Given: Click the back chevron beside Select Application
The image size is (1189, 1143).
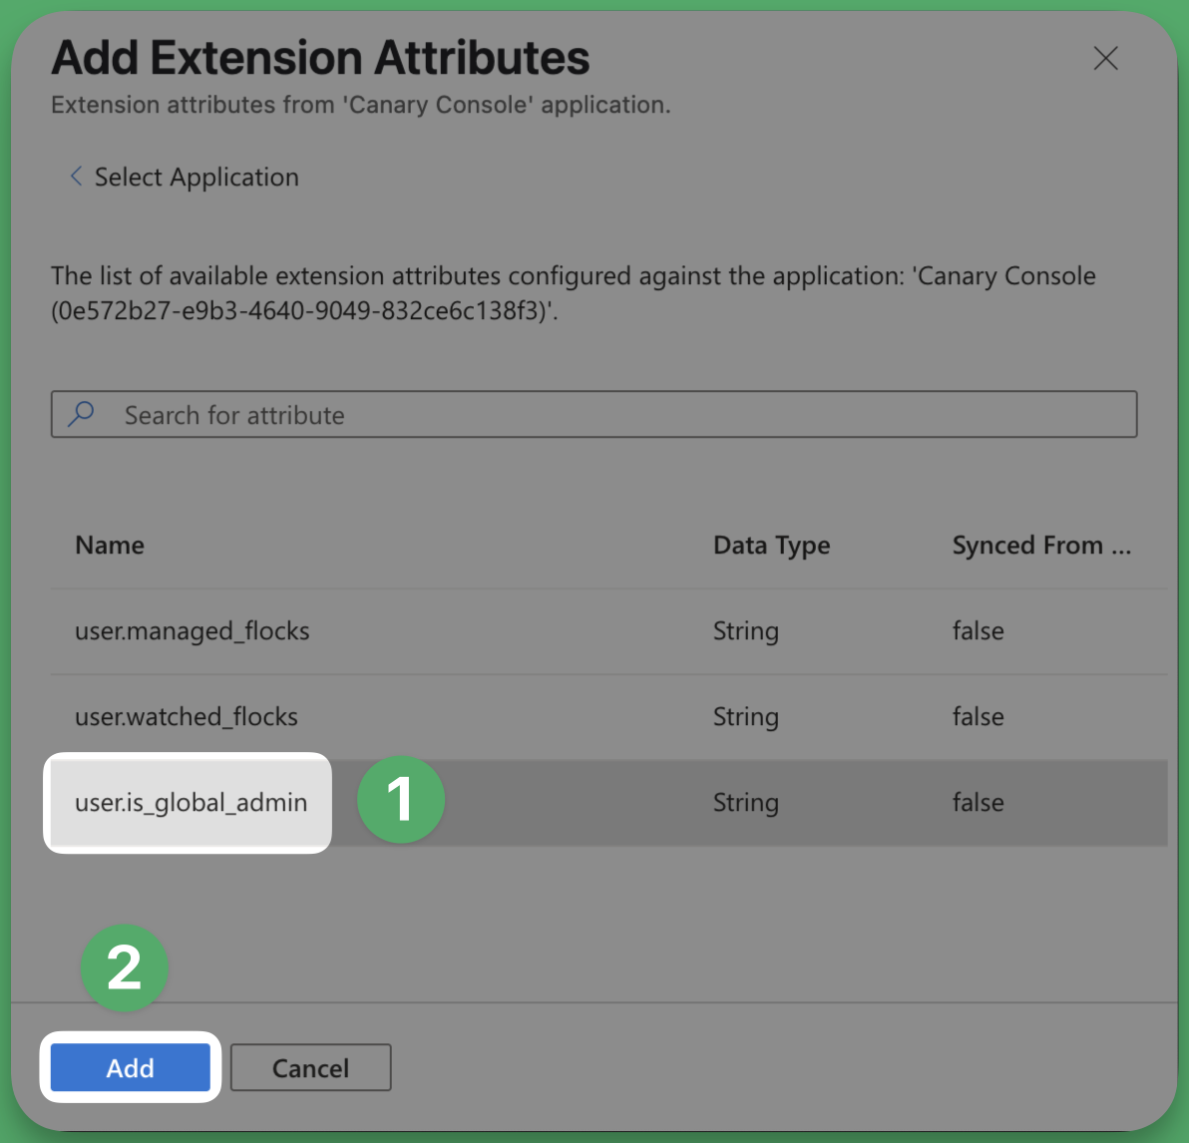Looking at the screenshot, I should pos(76,176).
